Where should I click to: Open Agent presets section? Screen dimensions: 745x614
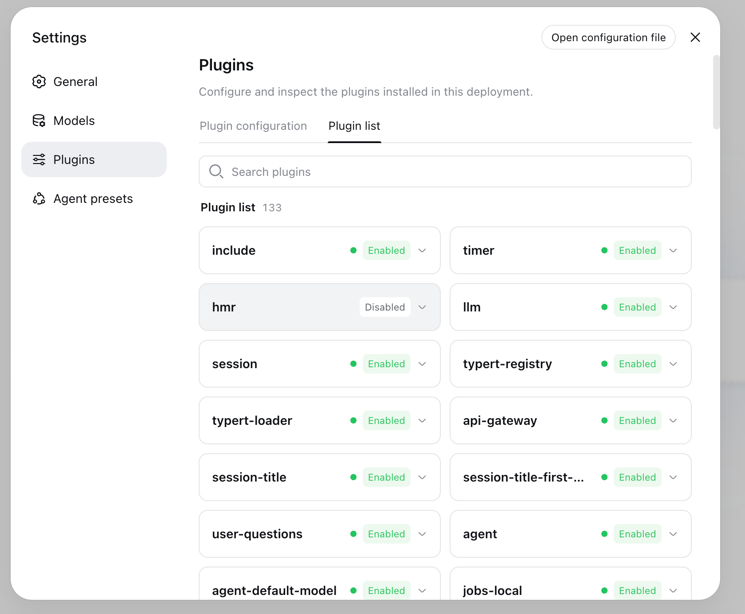pos(94,198)
